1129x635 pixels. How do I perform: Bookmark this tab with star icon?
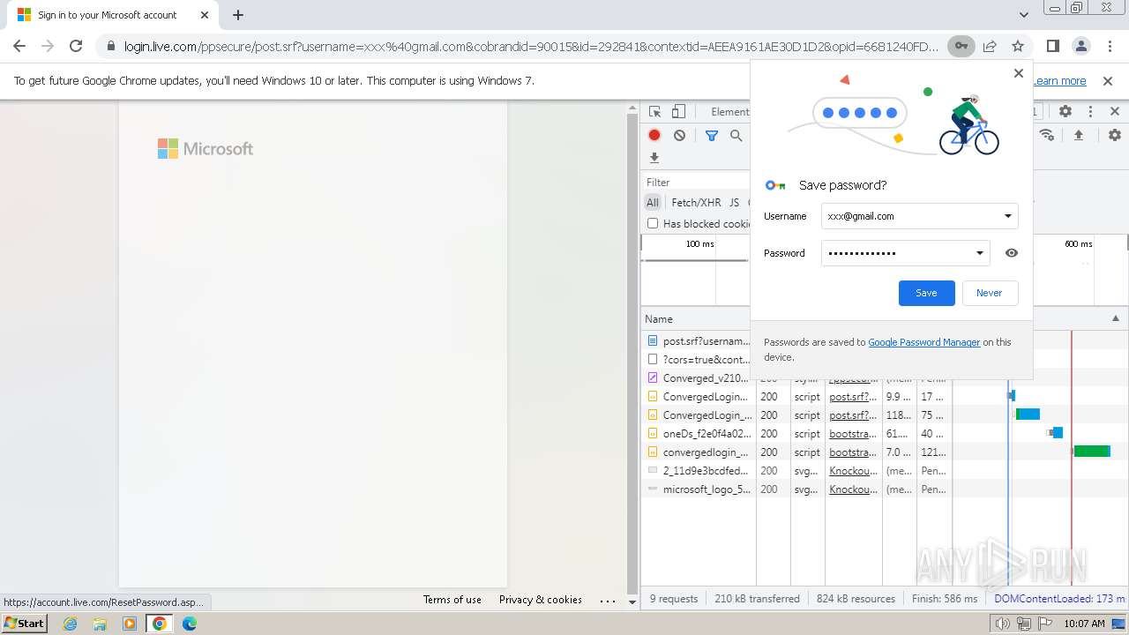pos(1018,46)
